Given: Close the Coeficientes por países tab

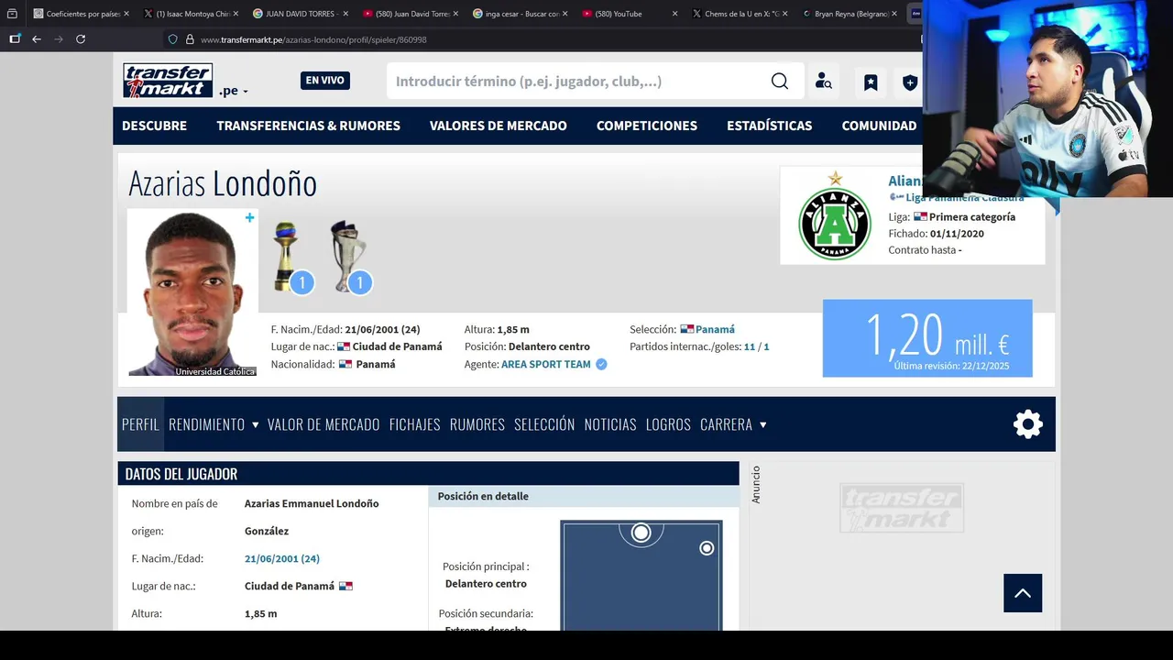Looking at the screenshot, I should tap(126, 14).
